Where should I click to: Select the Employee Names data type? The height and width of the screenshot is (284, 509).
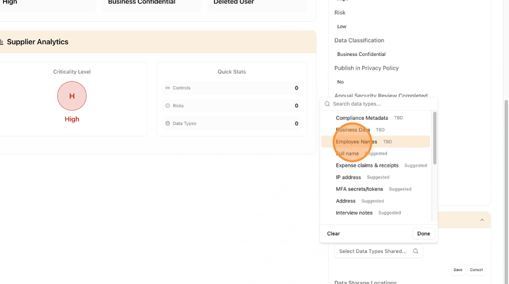356,142
